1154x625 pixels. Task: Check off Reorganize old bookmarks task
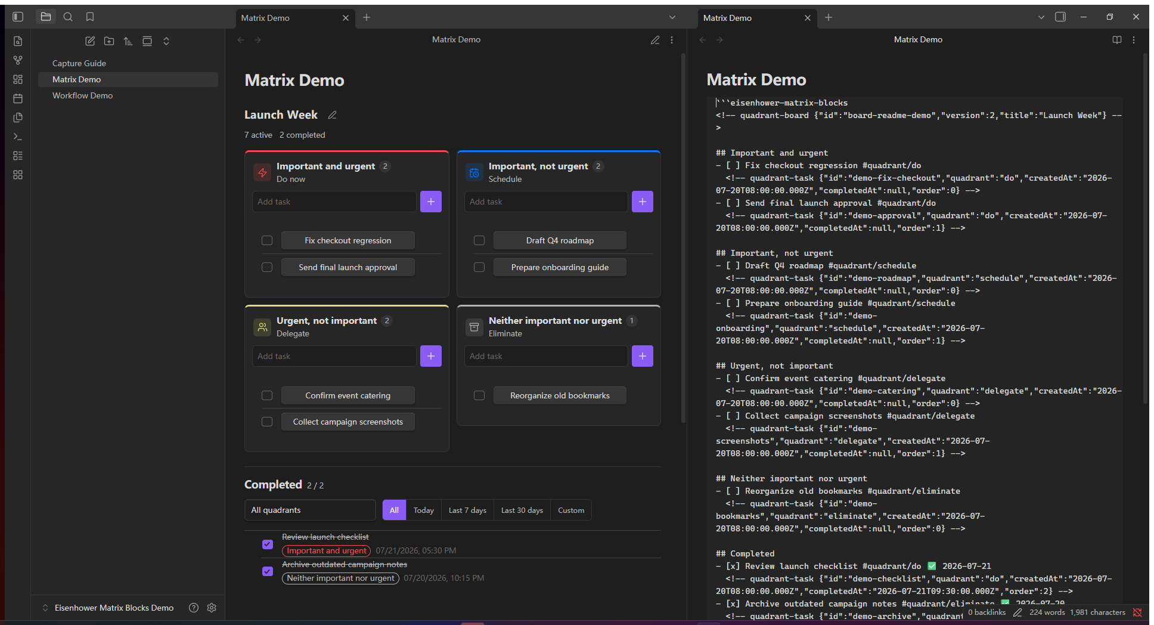coord(479,395)
